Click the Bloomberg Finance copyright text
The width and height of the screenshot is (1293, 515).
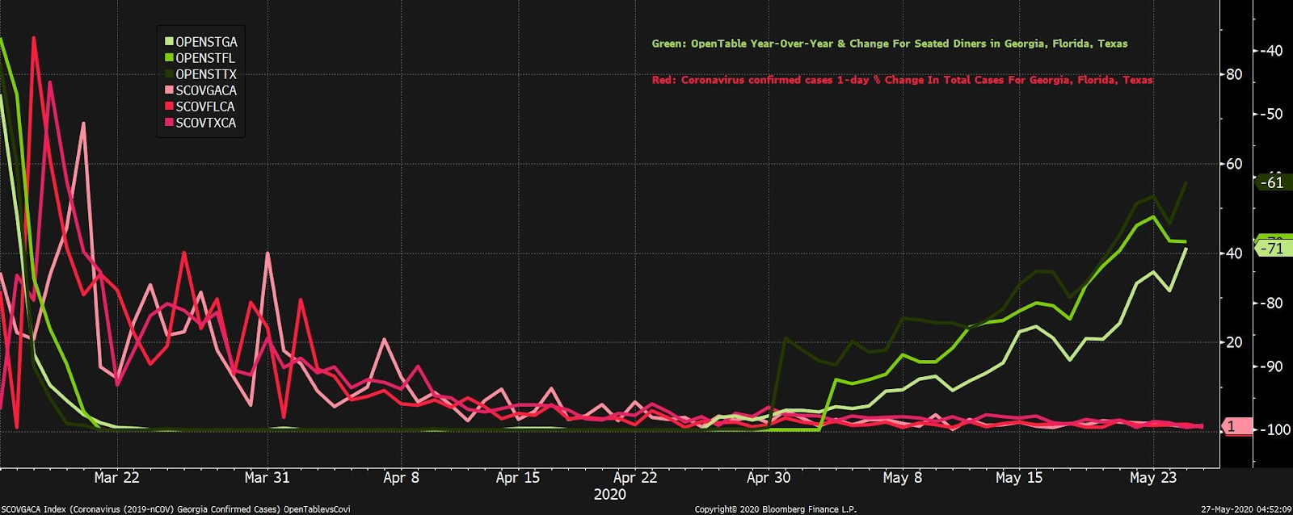tap(776, 509)
